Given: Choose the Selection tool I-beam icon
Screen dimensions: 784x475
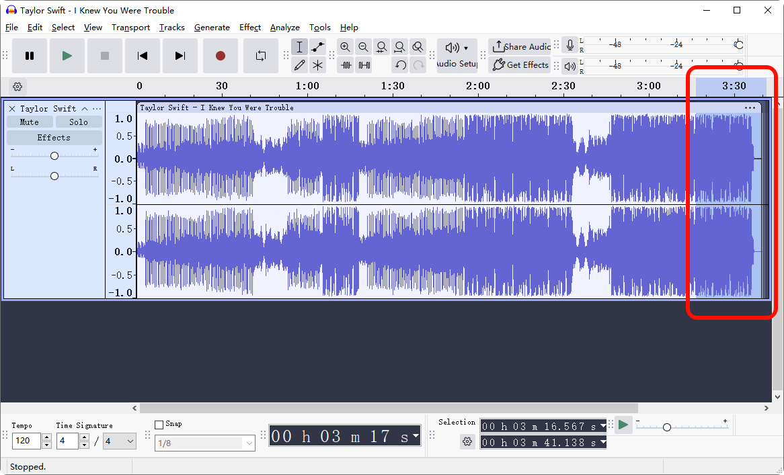Looking at the screenshot, I should (x=299, y=47).
